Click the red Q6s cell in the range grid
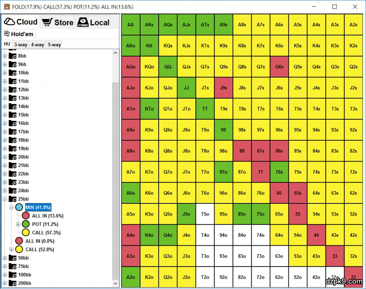Screen dimensions: 366x289 [x=279, y=67]
